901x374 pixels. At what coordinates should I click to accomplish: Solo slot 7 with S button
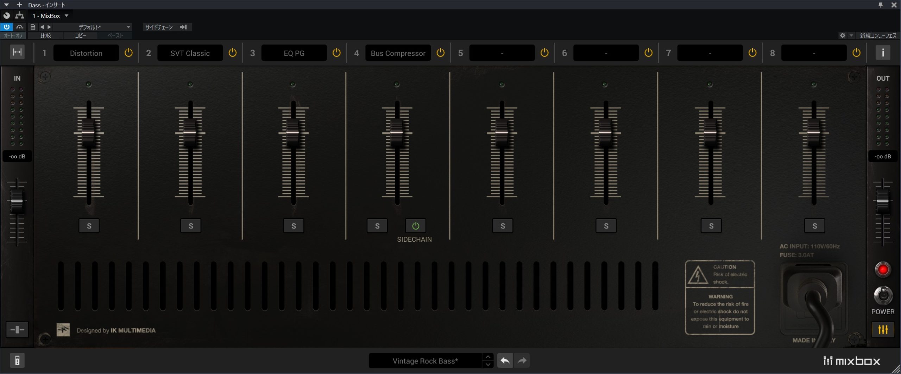pos(711,226)
